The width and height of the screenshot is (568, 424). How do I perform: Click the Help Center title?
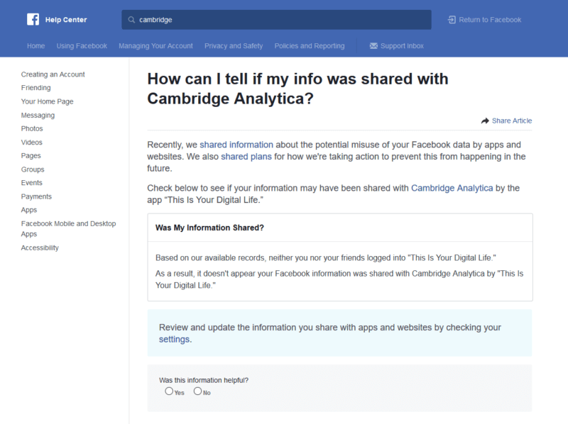click(66, 20)
